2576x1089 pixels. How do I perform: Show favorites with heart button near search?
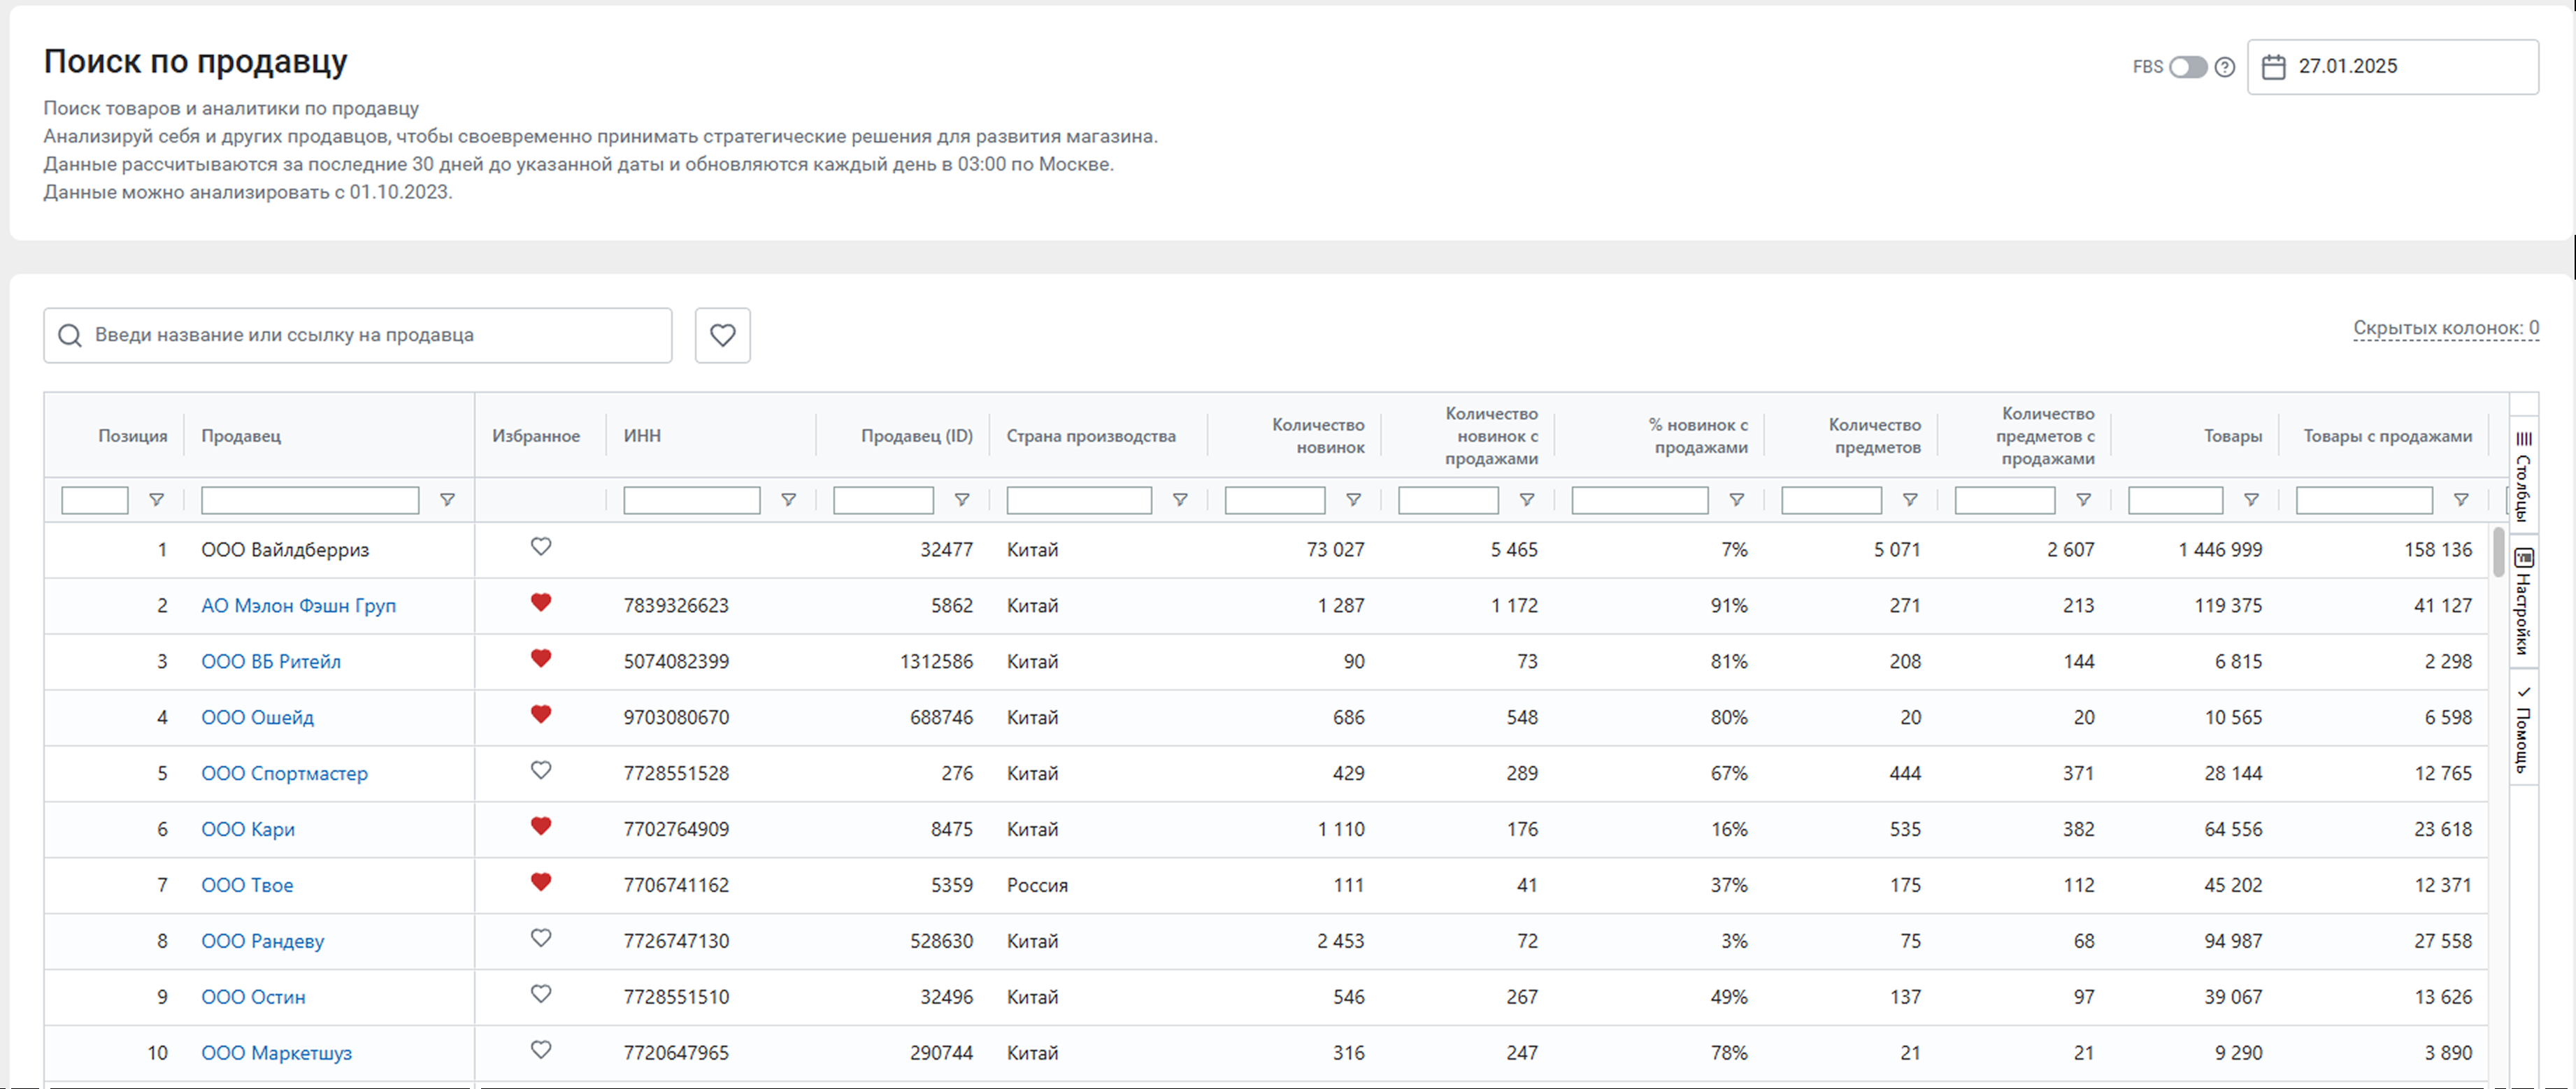722,335
